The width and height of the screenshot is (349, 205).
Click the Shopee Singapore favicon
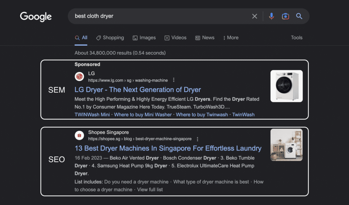click(x=79, y=136)
